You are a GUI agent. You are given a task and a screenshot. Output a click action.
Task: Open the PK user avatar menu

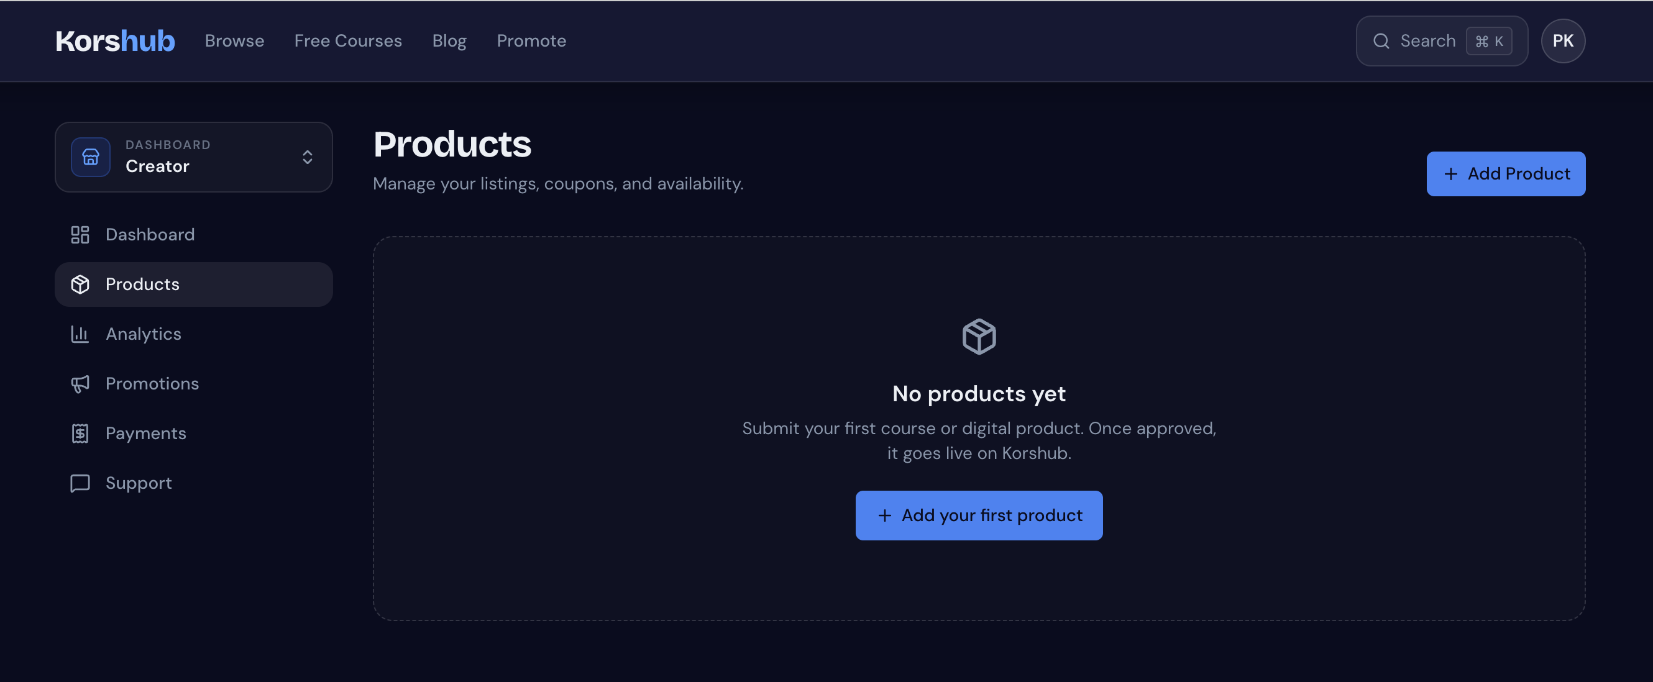click(1562, 41)
